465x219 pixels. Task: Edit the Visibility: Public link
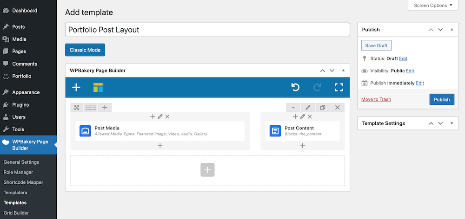410,71
